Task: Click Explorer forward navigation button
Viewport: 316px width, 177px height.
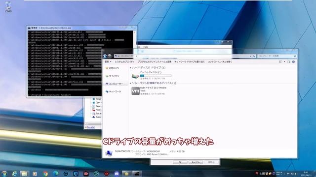Action: click(110, 56)
